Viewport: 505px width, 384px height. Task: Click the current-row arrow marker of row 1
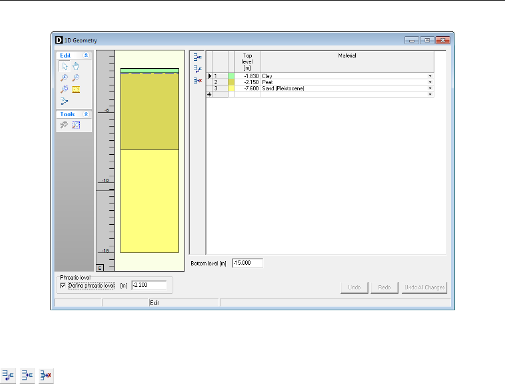209,76
